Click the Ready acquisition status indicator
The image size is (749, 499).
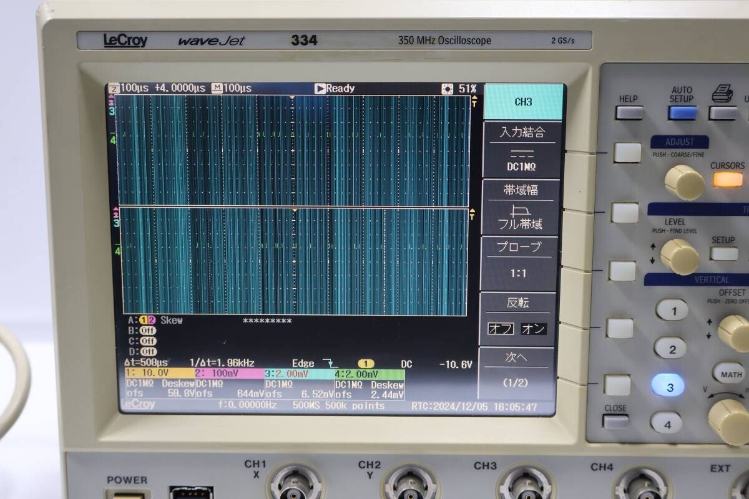(334, 89)
